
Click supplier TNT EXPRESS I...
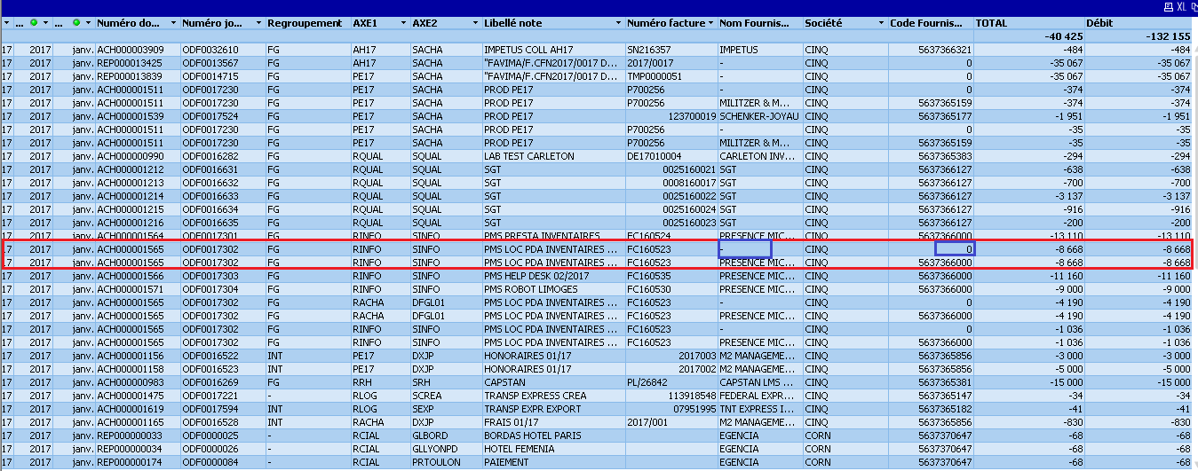click(756, 409)
